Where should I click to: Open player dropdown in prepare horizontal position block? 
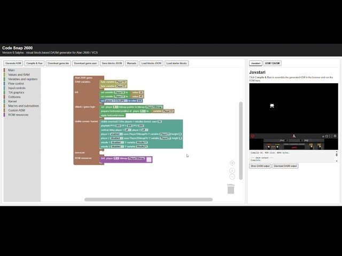[143, 111]
